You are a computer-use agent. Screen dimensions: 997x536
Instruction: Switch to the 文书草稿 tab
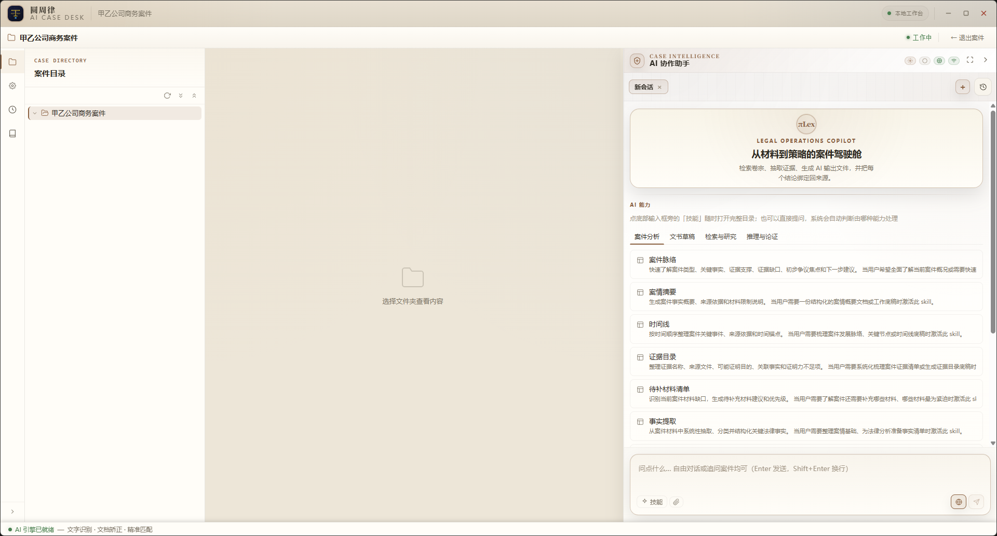(682, 237)
